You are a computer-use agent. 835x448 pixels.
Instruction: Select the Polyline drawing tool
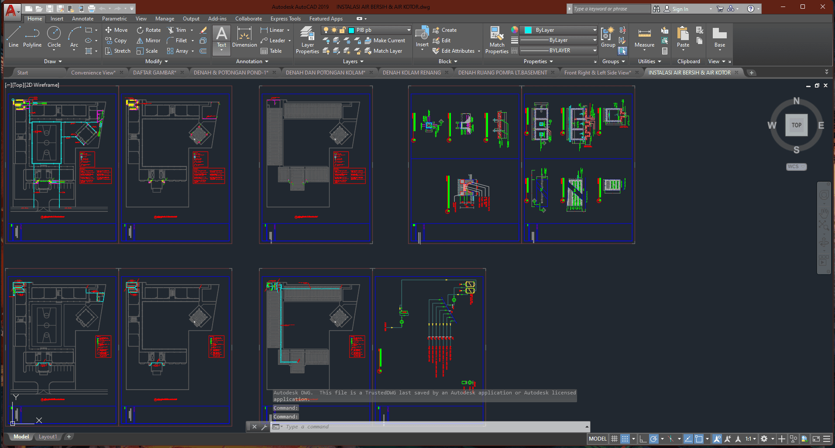pyautogui.click(x=32, y=37)
